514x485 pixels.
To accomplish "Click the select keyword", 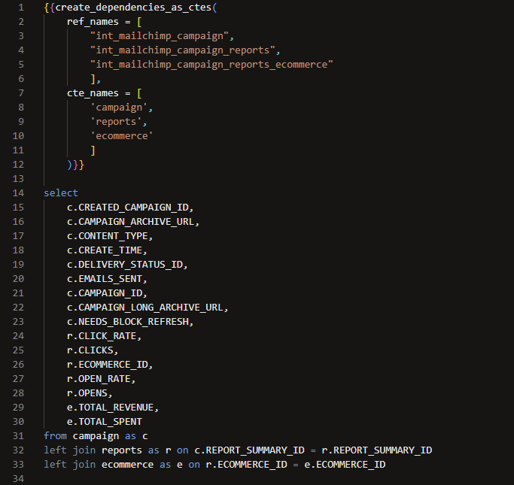I will pos(61,193).
